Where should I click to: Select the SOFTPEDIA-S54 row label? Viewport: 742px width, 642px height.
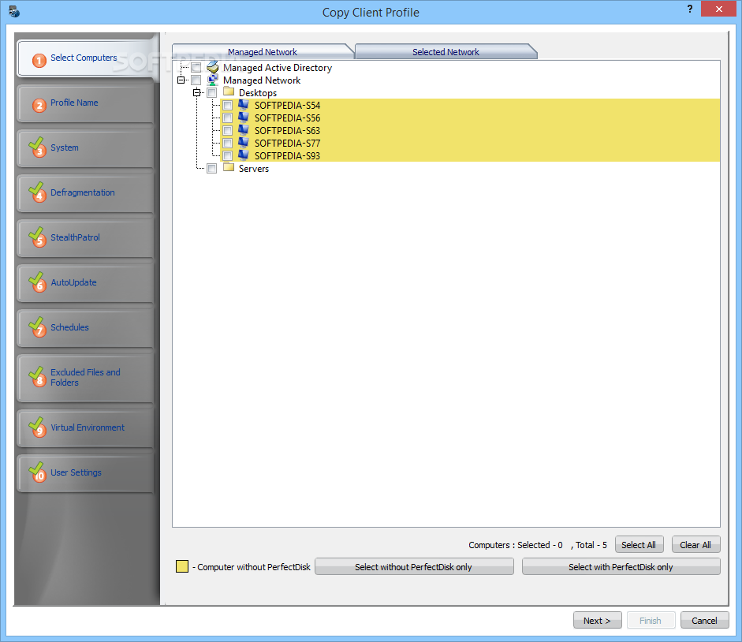(287, 105)
